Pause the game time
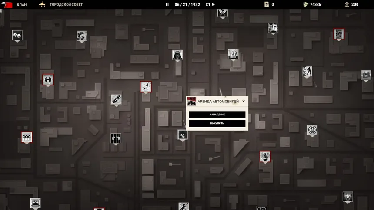Image resolution: width=374 pixels, height=210 pixels. [x=167, y=4]
